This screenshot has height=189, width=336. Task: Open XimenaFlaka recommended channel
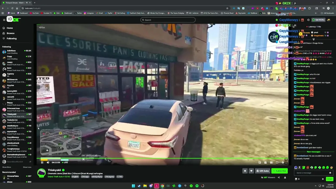(x=17, y=177)
